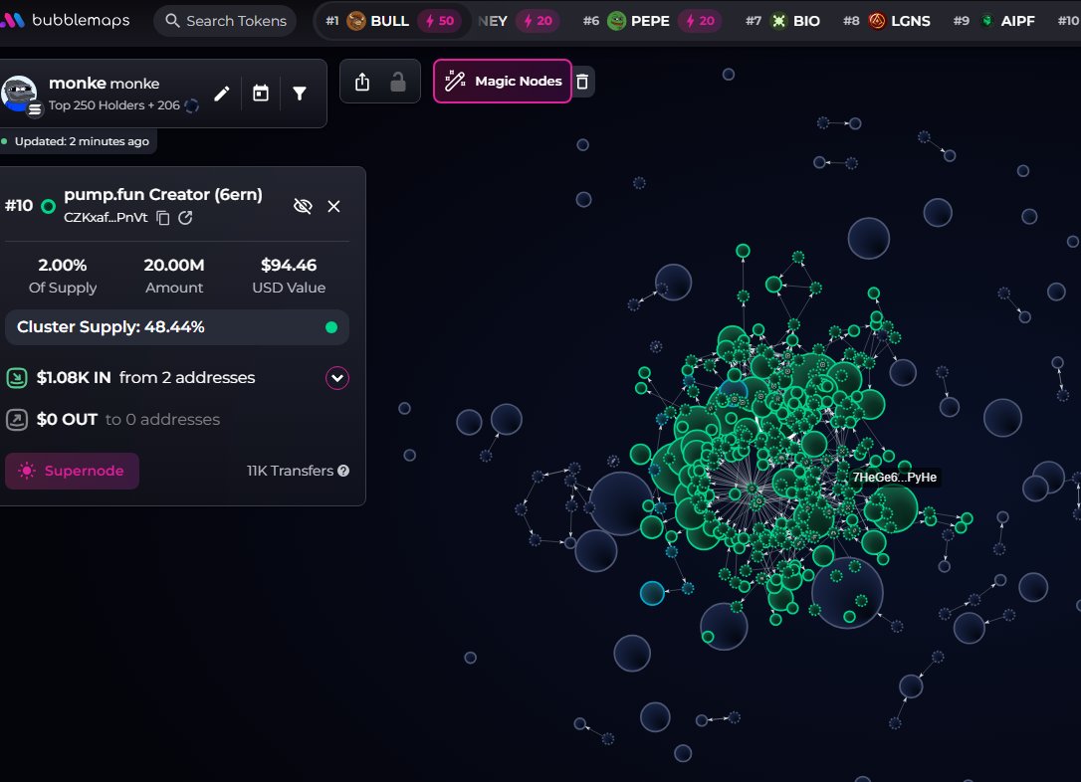The image size is (1081, 782).
Task: Click the PEPE 20 boost badge
Action: tap(699, 21)
